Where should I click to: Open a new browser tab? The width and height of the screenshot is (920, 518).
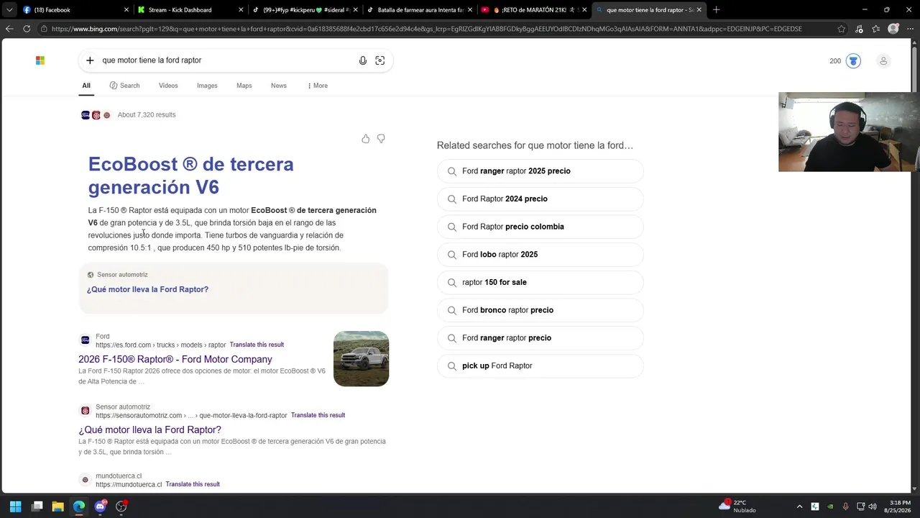(x=716, y=10)
